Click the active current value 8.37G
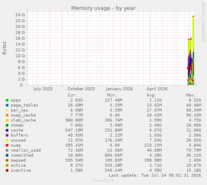207x185 pixels. click(76, 165)
